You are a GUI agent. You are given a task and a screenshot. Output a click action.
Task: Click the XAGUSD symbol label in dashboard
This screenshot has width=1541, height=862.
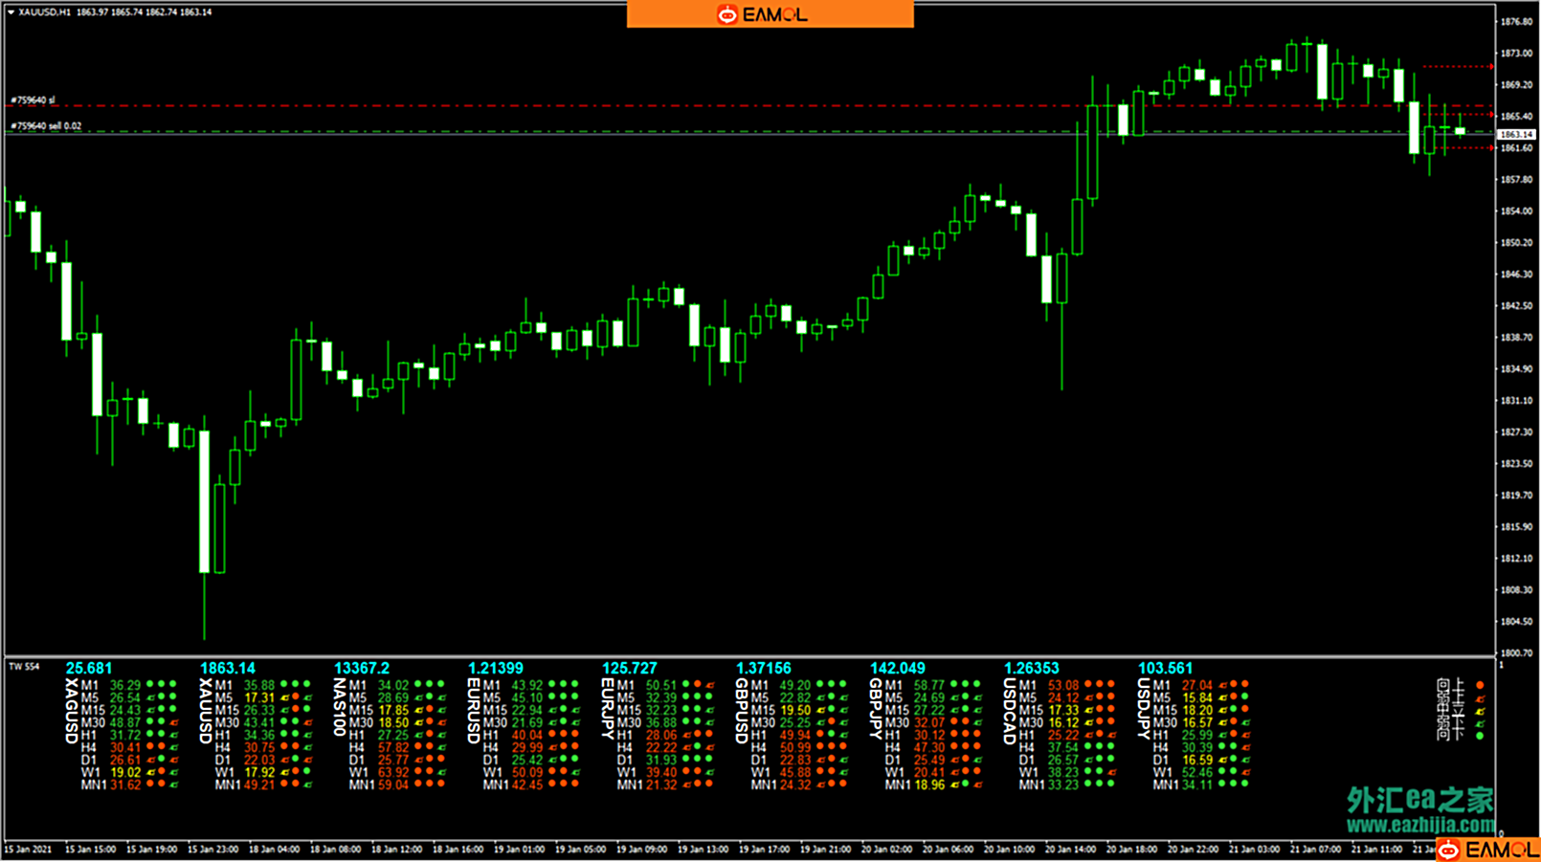pos(71,711)
